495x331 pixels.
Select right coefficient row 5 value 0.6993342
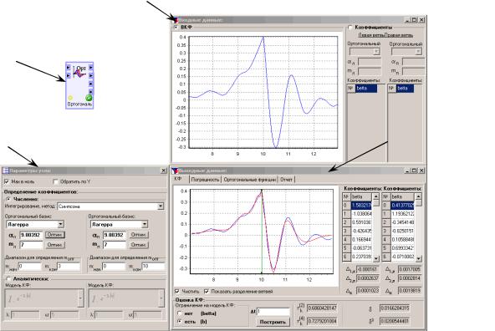pyautogui.click(x=402, y=248)
